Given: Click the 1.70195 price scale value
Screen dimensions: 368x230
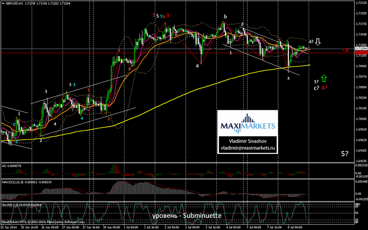Looking at the screenshot, I should (x=362, y=108).
